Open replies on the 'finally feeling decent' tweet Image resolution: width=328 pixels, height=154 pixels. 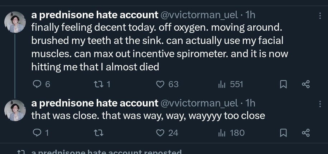(x=42, y=84)
